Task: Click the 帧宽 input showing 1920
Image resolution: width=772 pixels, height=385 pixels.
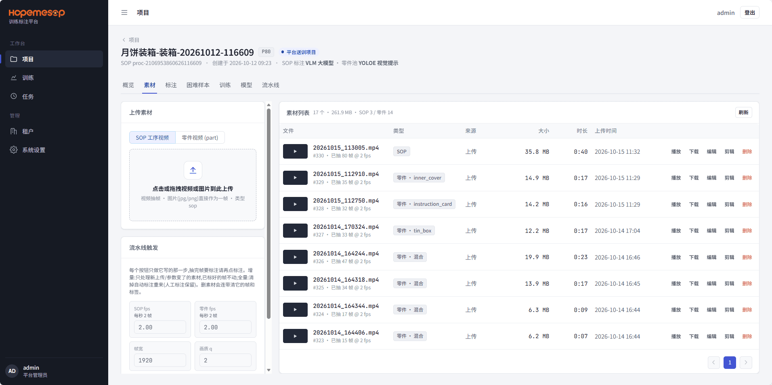Action: point(160,360)
